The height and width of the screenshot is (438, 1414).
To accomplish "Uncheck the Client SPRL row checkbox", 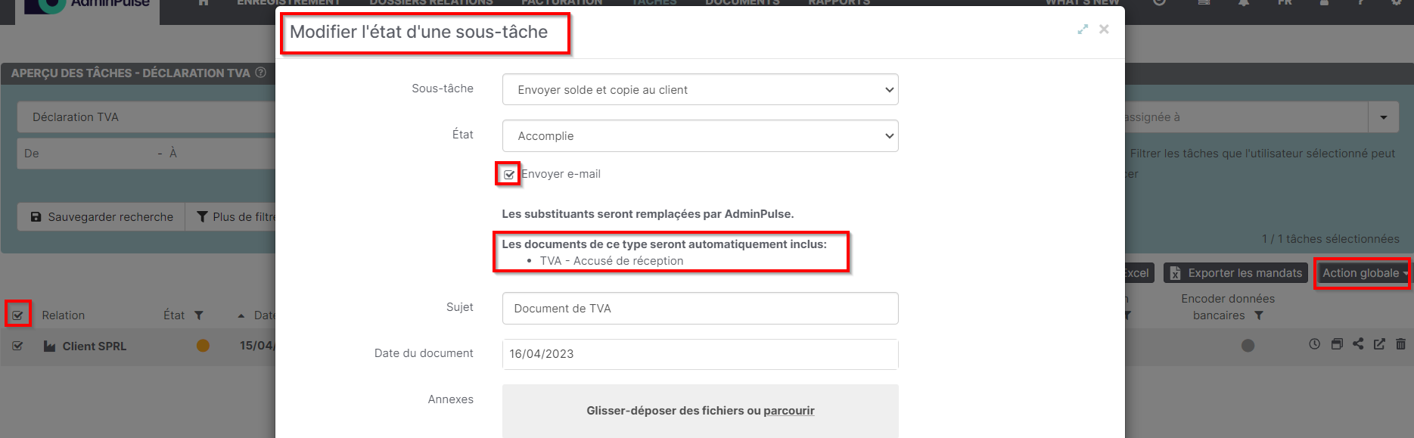I will pos(17,346).
